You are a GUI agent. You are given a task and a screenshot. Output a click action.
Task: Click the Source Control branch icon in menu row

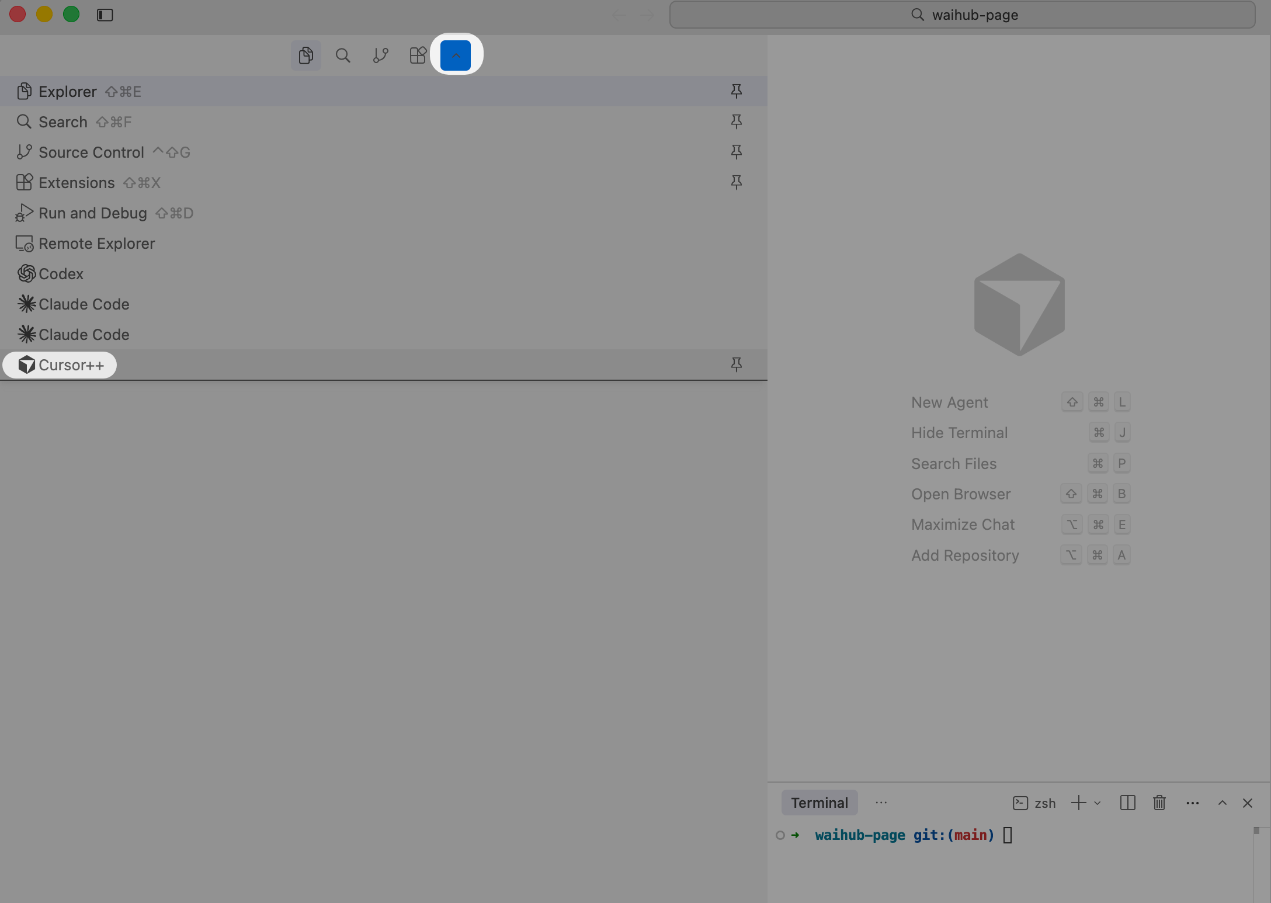24,152
